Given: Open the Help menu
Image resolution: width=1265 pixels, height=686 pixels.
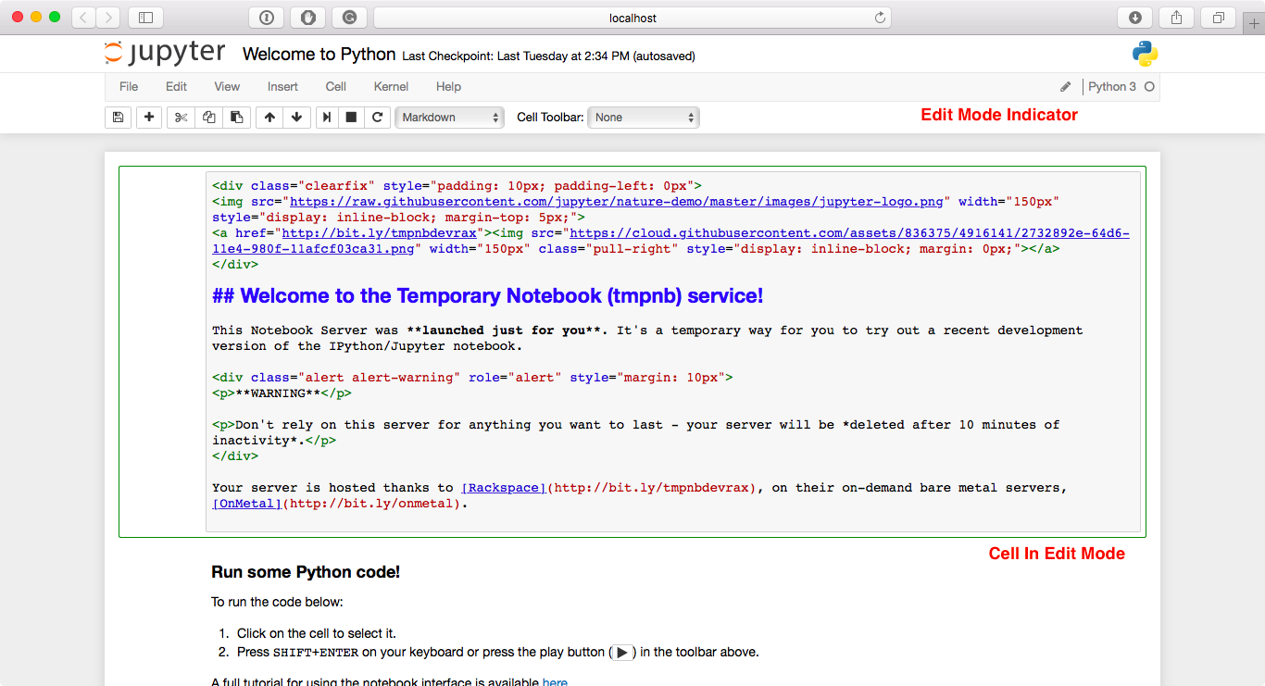Looking at the screenshot, I should [x=448, y=87].
